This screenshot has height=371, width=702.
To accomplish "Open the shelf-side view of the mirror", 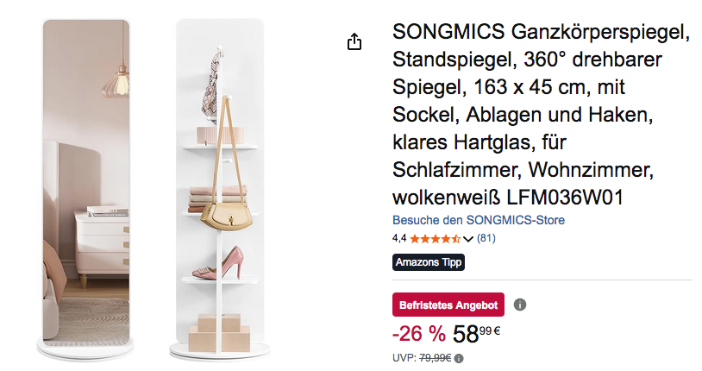I will click(x=220, y=185).
